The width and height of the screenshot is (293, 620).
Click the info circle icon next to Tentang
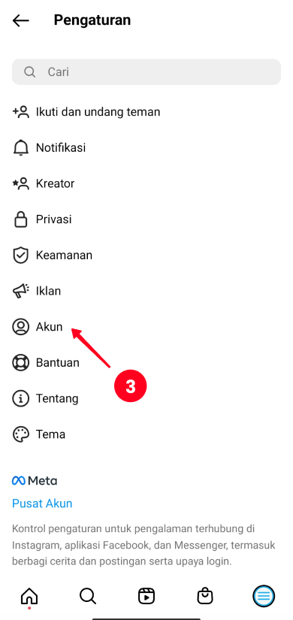point(20,398)
